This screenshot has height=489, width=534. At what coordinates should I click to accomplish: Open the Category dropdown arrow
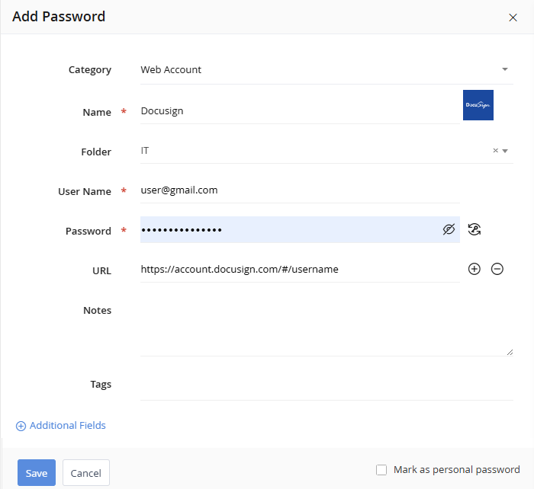point(505,69)
